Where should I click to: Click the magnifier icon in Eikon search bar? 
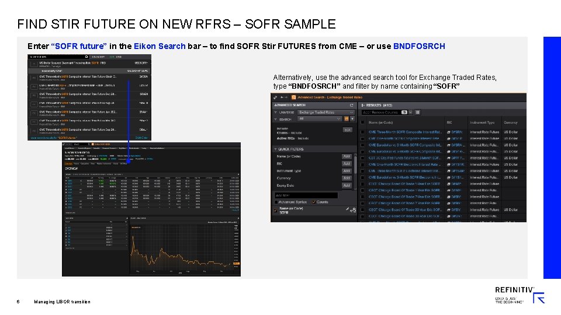(x=86, y=57)
